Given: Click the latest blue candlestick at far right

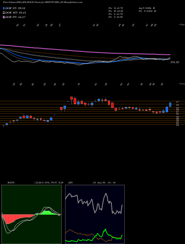Looking at the screenshot, I should point(170,105).
